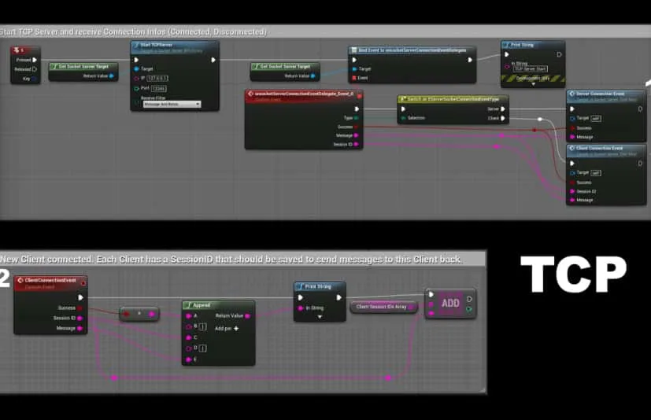
Task: Click Start TCPServer exec input pin
Action: (x=136, y=60)
